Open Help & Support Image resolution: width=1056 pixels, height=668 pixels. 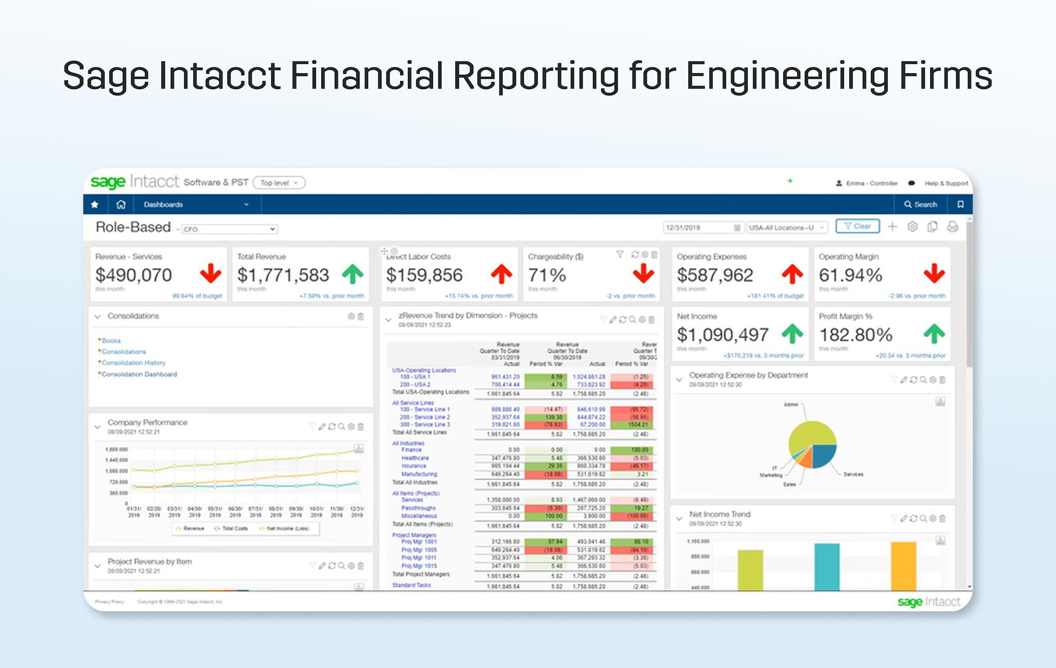pos(946,183)
